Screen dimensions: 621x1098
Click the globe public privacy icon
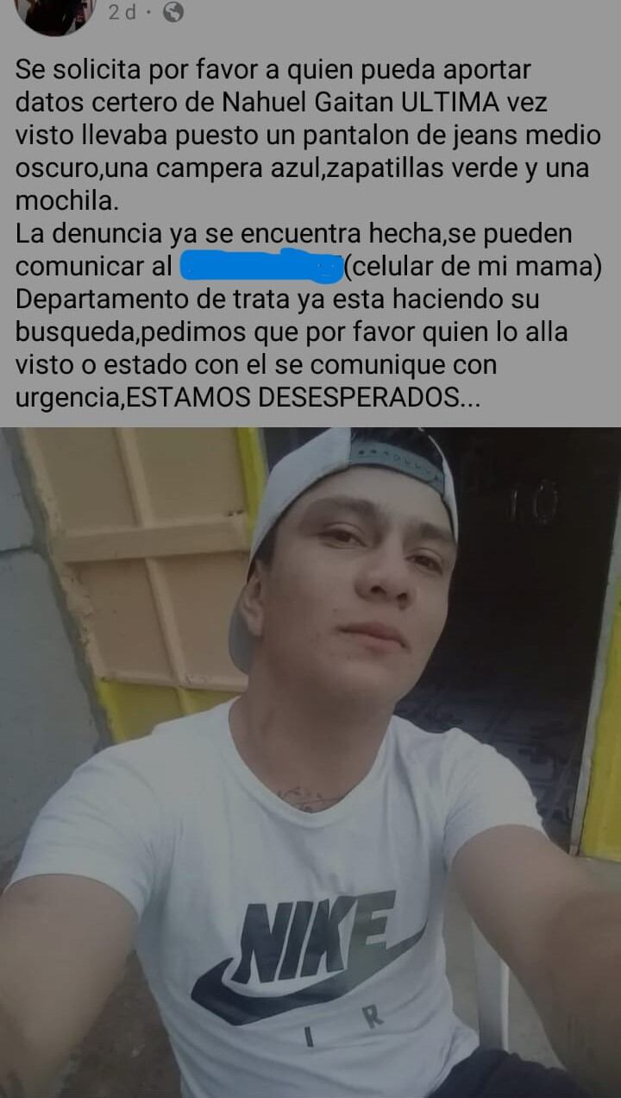click(173, 13)
